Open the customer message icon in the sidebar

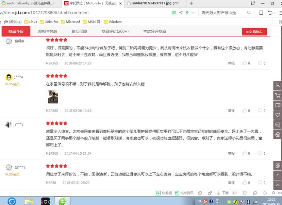pos(278,125)
